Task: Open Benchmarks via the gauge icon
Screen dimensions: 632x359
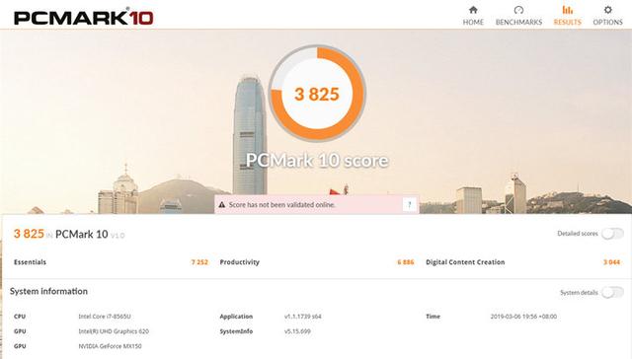Action: click(x=518, y=10)
